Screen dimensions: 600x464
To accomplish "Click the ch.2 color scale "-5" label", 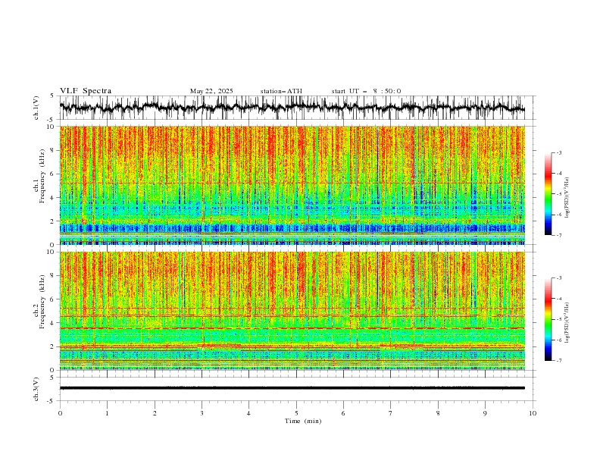I will click(x=558, y=319).
